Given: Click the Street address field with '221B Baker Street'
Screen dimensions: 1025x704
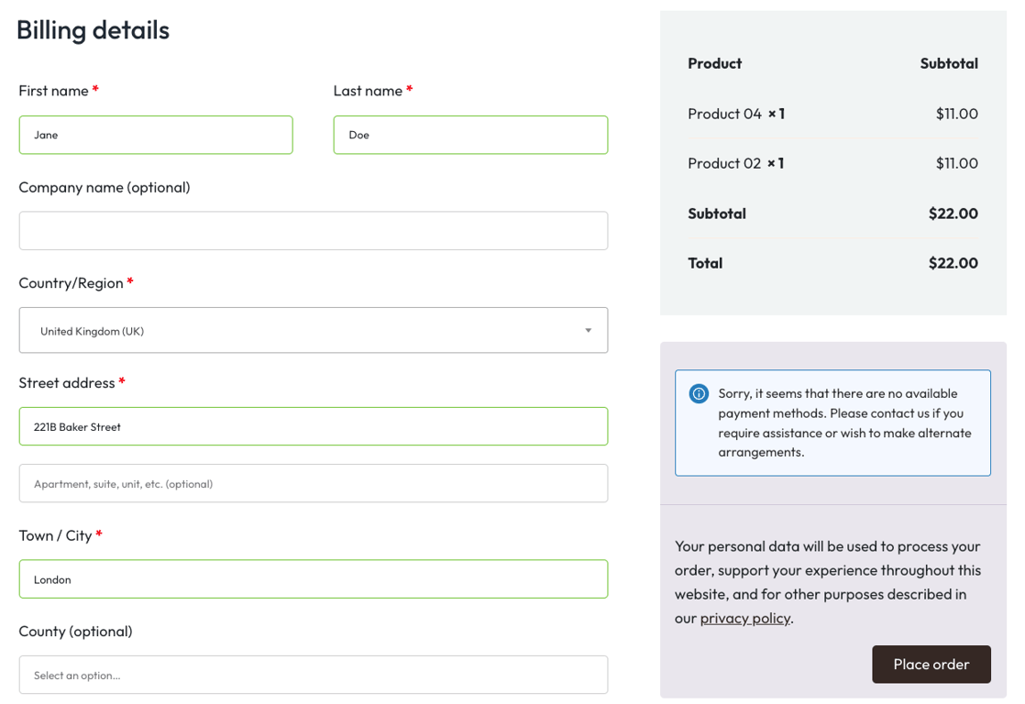Looking at the screenshot, I should point(313,425).
